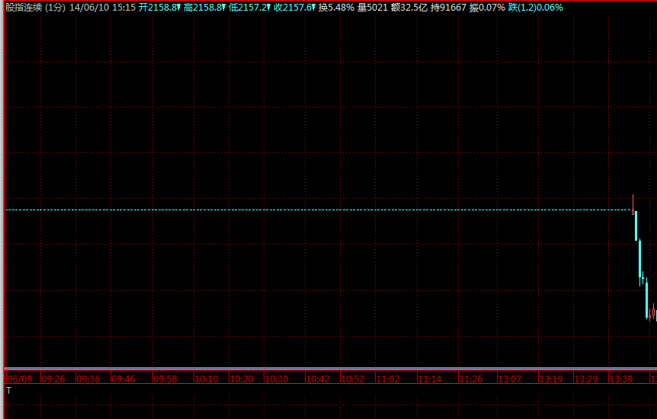Select the 09:58 time axis marker
Image resolution: width=657 pixels, height=419 pixels.
[165, 379]
